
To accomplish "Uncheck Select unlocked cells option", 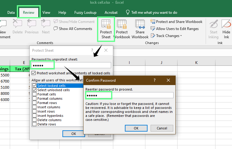I will (34, 90).
